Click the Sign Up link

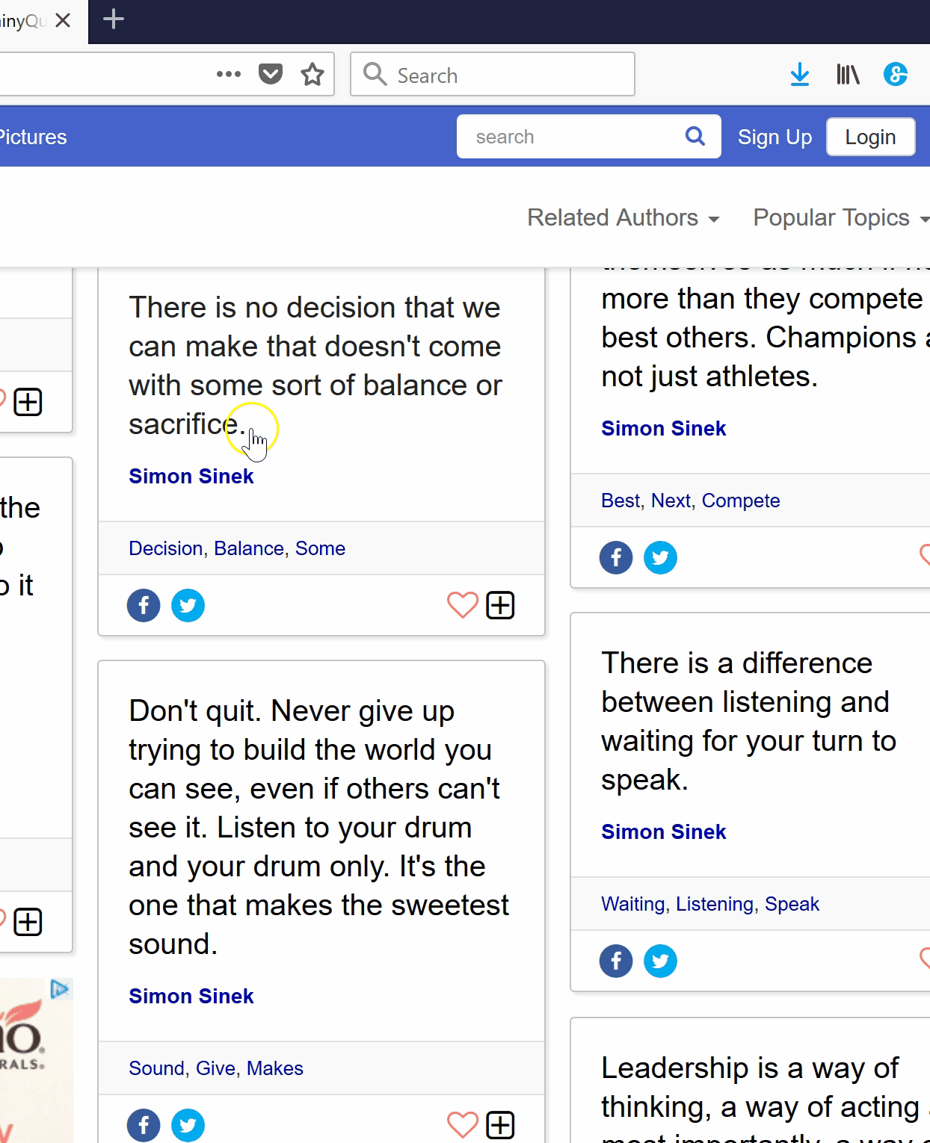[x=775, y=137]
